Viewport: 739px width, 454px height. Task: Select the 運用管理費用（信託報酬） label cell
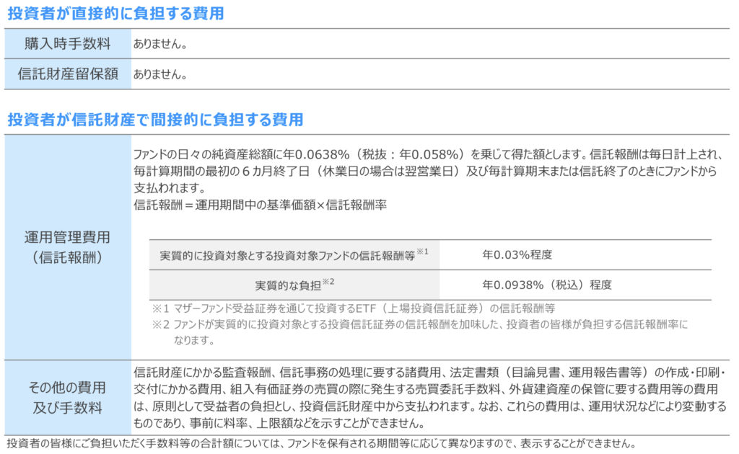[x=68, y=247]
